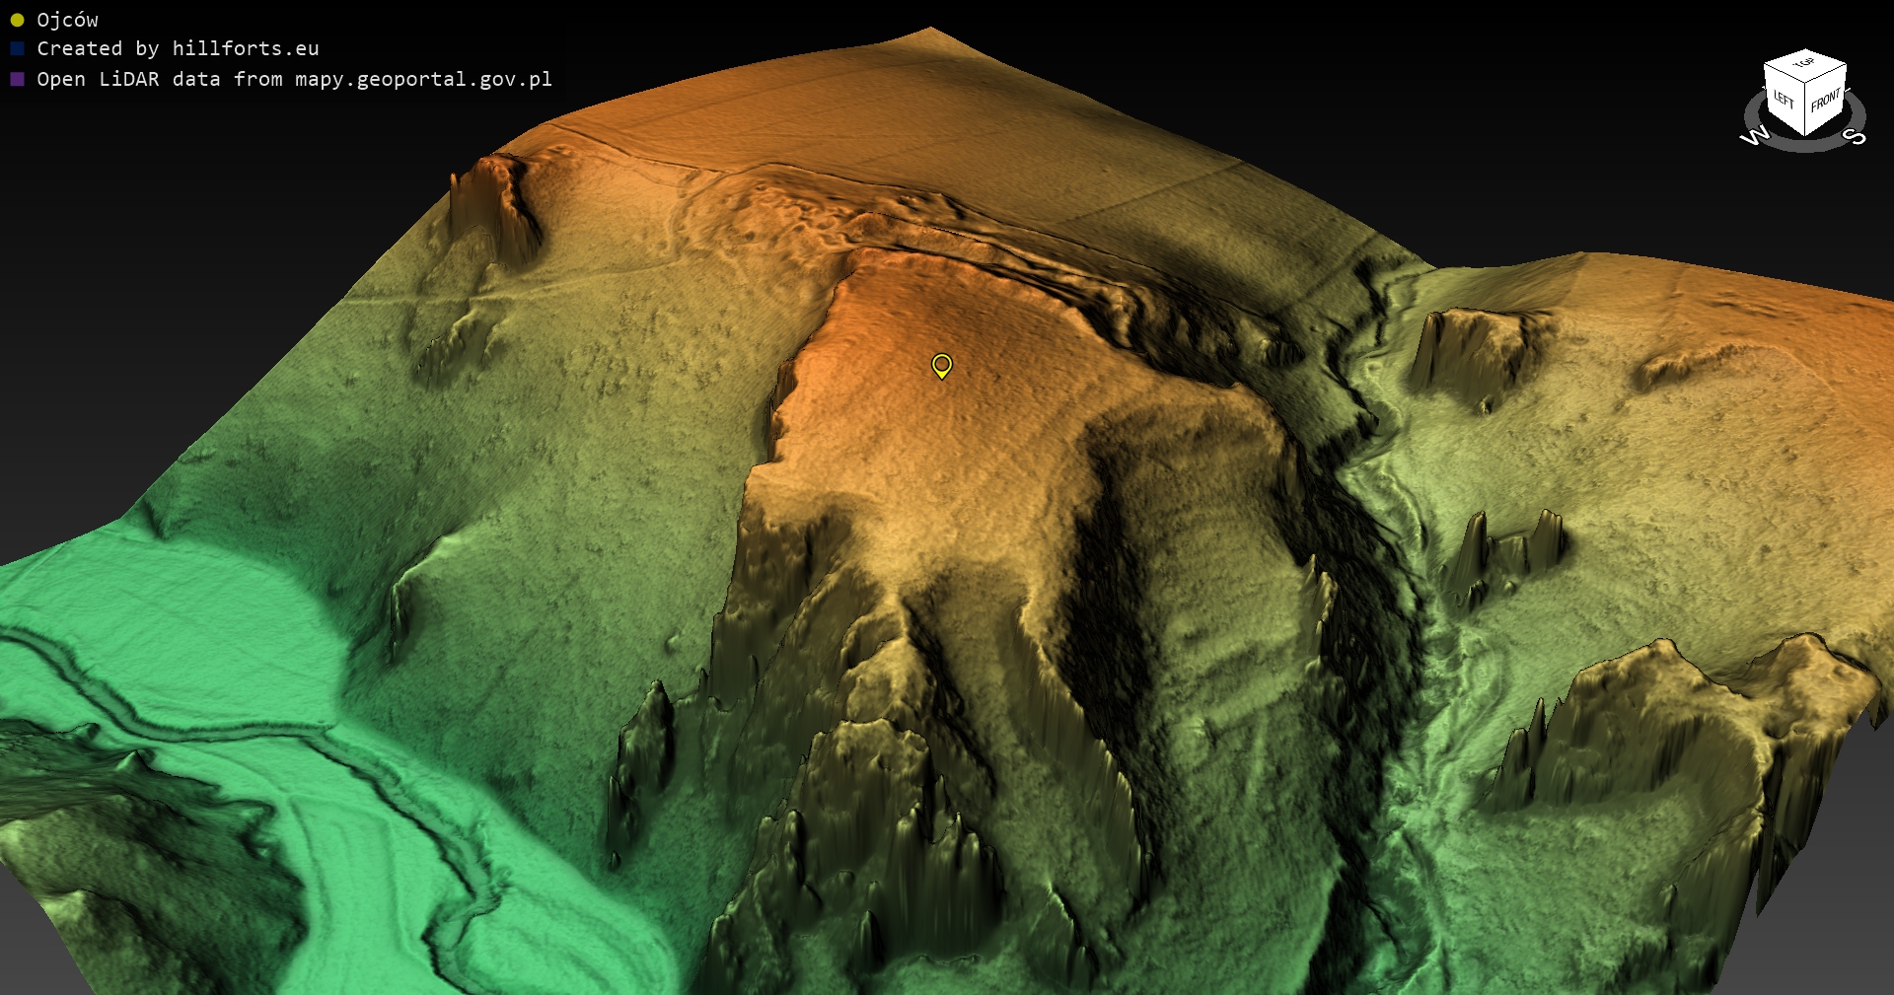The width and height of the screenshot is (1894, 995).
Task: Click the gray compass ring between W and S
Action: (x=1805, y=146)
